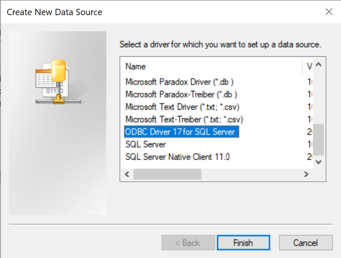The width and height of the screenshot is (341, 258).
Task: Select Microsoft Paradox-Treiber (*.db )
Action: pyautogui.click(x=181, y=95)
